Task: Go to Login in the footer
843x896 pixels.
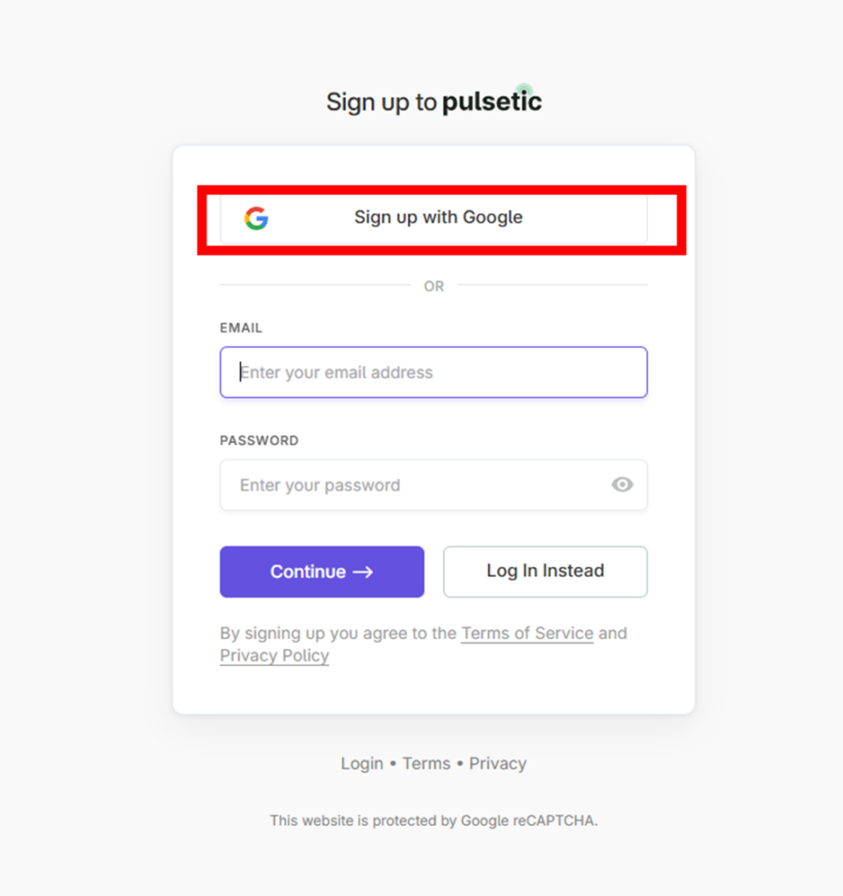Action: click(x=362, y=764)
